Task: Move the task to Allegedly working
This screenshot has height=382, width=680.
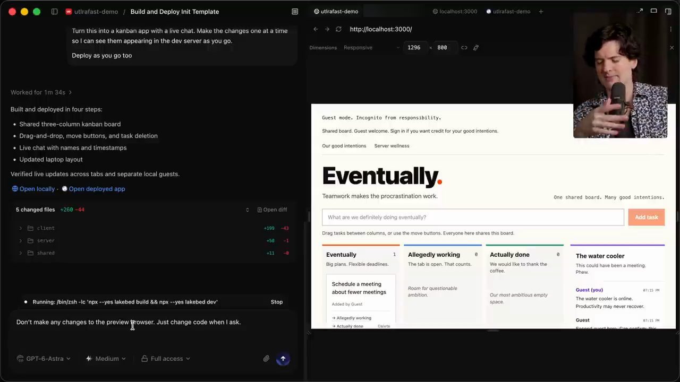Action: pos(351,318)
